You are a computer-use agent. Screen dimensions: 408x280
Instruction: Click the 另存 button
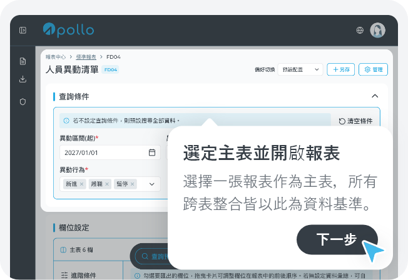340,69
